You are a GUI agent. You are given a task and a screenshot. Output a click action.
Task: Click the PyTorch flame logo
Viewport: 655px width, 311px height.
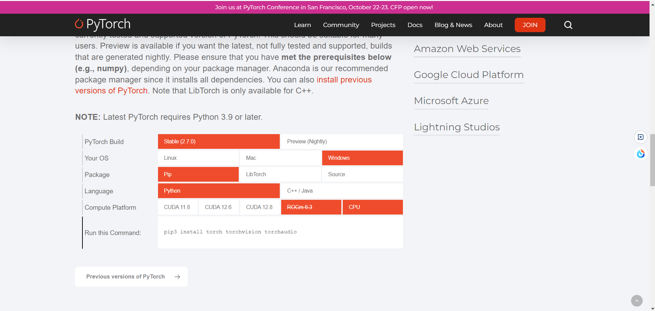point(79,24)
